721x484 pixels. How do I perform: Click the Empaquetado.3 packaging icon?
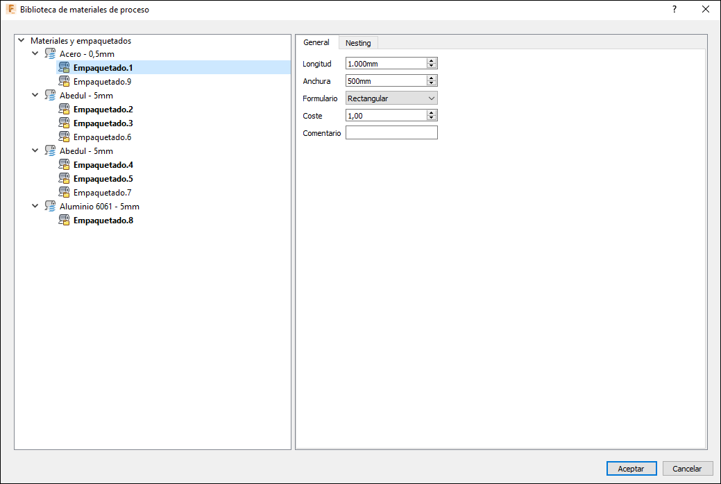point(64,123)
